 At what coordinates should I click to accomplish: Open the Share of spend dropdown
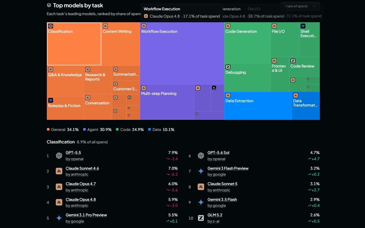(x=300, y=6)
